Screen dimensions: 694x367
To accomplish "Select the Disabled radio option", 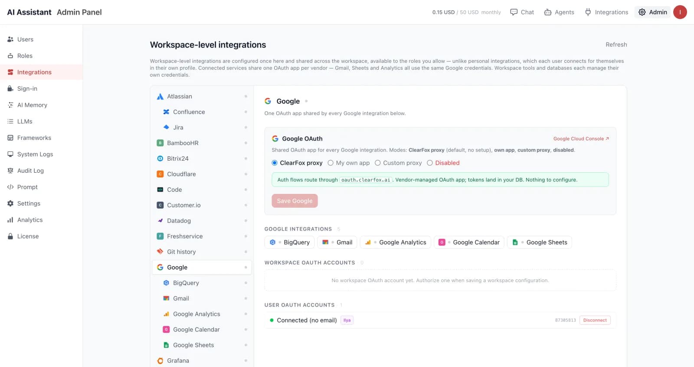I will pos(430,163).
